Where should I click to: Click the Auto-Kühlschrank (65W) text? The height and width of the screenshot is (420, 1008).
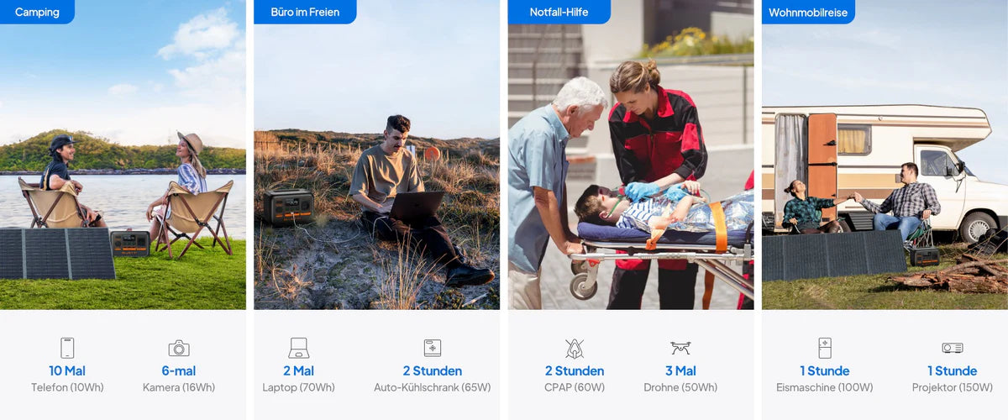point(432,387)
